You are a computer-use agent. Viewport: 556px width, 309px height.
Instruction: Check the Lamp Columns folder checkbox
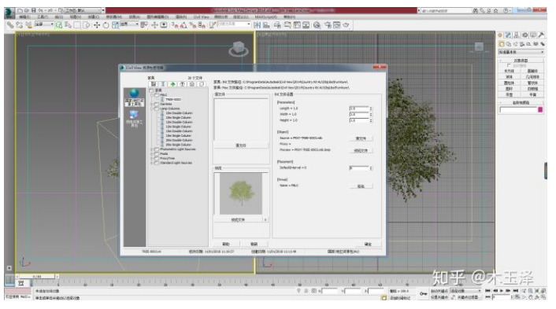[x=157, y=109]
